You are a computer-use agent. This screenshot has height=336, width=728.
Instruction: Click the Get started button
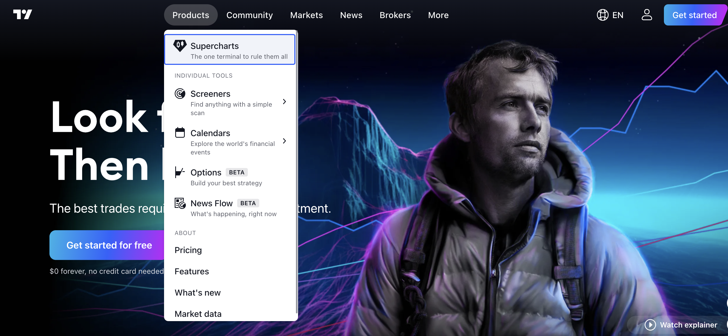694,15
